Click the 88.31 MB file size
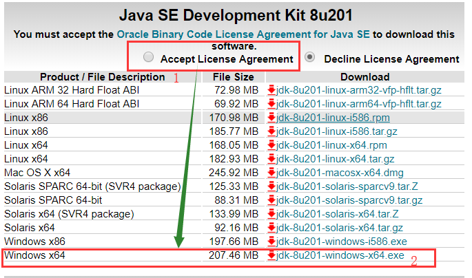472x278 pixels. [x=236, y=200]
